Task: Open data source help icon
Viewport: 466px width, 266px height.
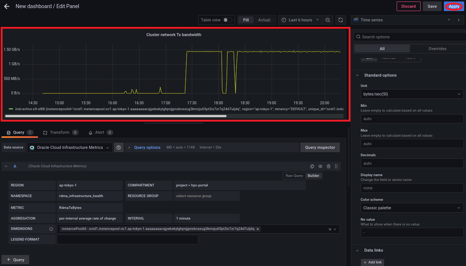Action: (x=119, y=147)
